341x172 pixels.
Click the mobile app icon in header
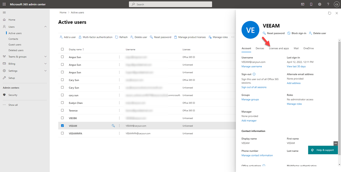coord(311,4)
